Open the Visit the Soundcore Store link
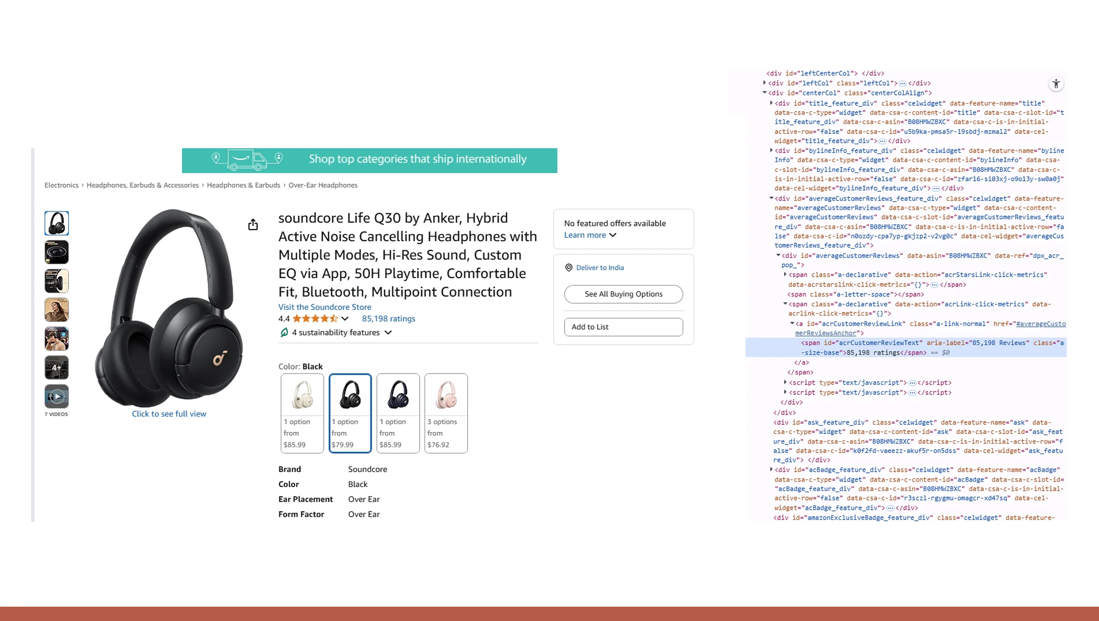This screenshot has width=1099, height=621. click(x=324, y=307)
